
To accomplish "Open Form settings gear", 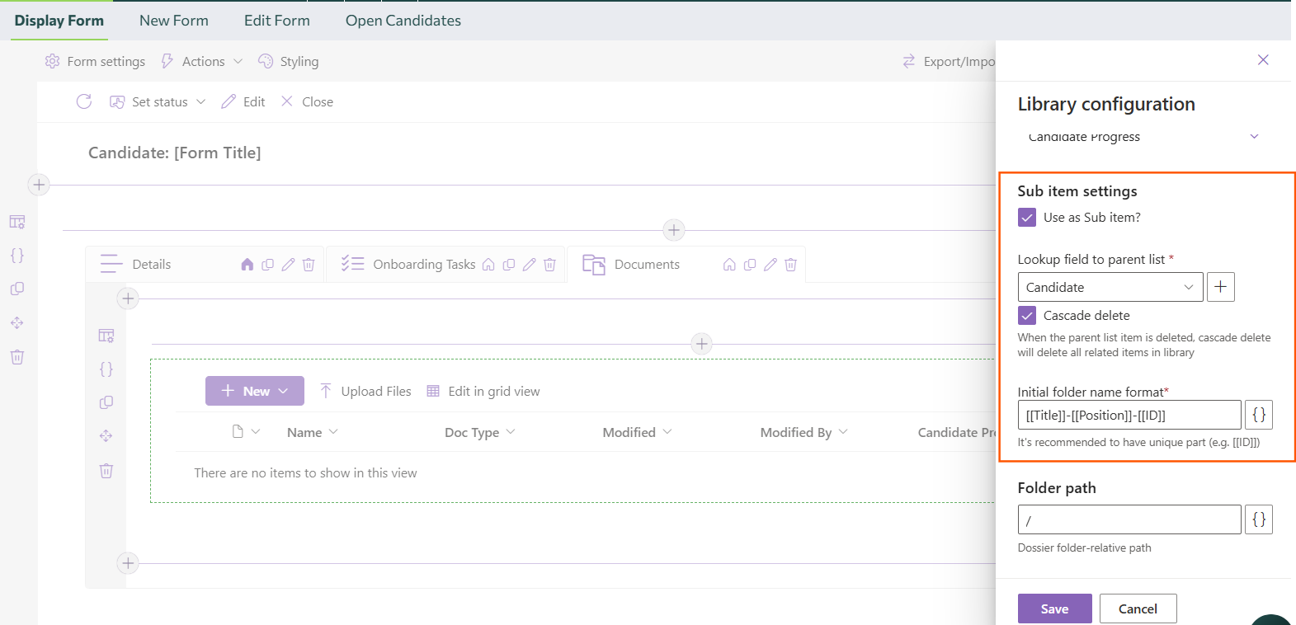I will (x=52, y=61).
